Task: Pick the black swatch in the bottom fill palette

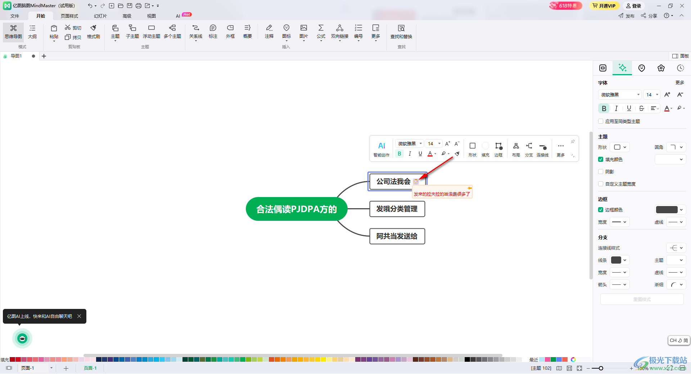Action: (x=467, y=359)
